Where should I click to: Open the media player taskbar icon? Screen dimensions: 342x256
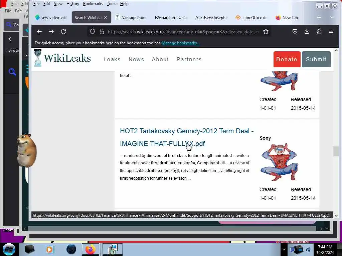(49, 249)
